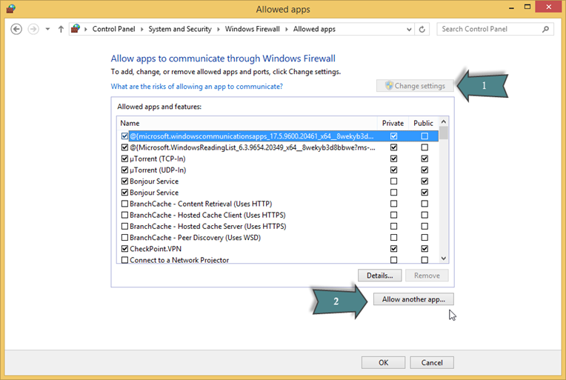This screenshot has height=380, width=566.
Task: Select BranchCache - Peer Discovery (Uses WSD) row
Action: click(278, 237)
